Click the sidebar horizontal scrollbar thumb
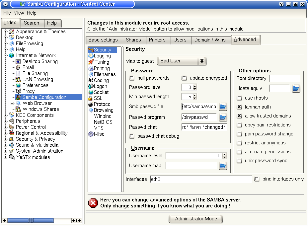Screen dimensions: 308x226 click(x=31, y=220)
